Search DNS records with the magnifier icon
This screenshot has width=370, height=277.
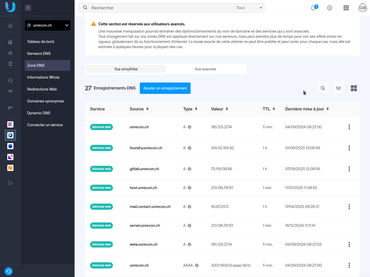[323, 88]
